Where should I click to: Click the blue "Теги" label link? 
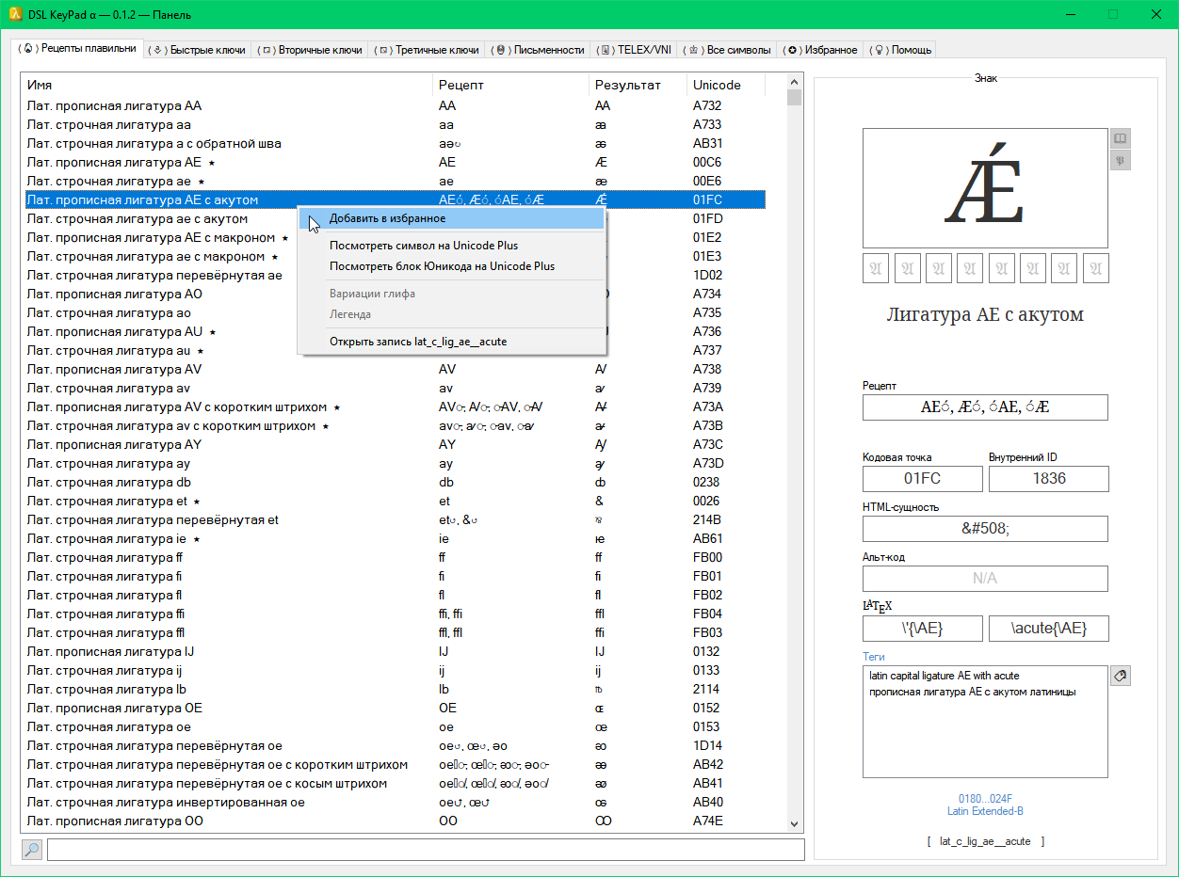click(873, 656)
